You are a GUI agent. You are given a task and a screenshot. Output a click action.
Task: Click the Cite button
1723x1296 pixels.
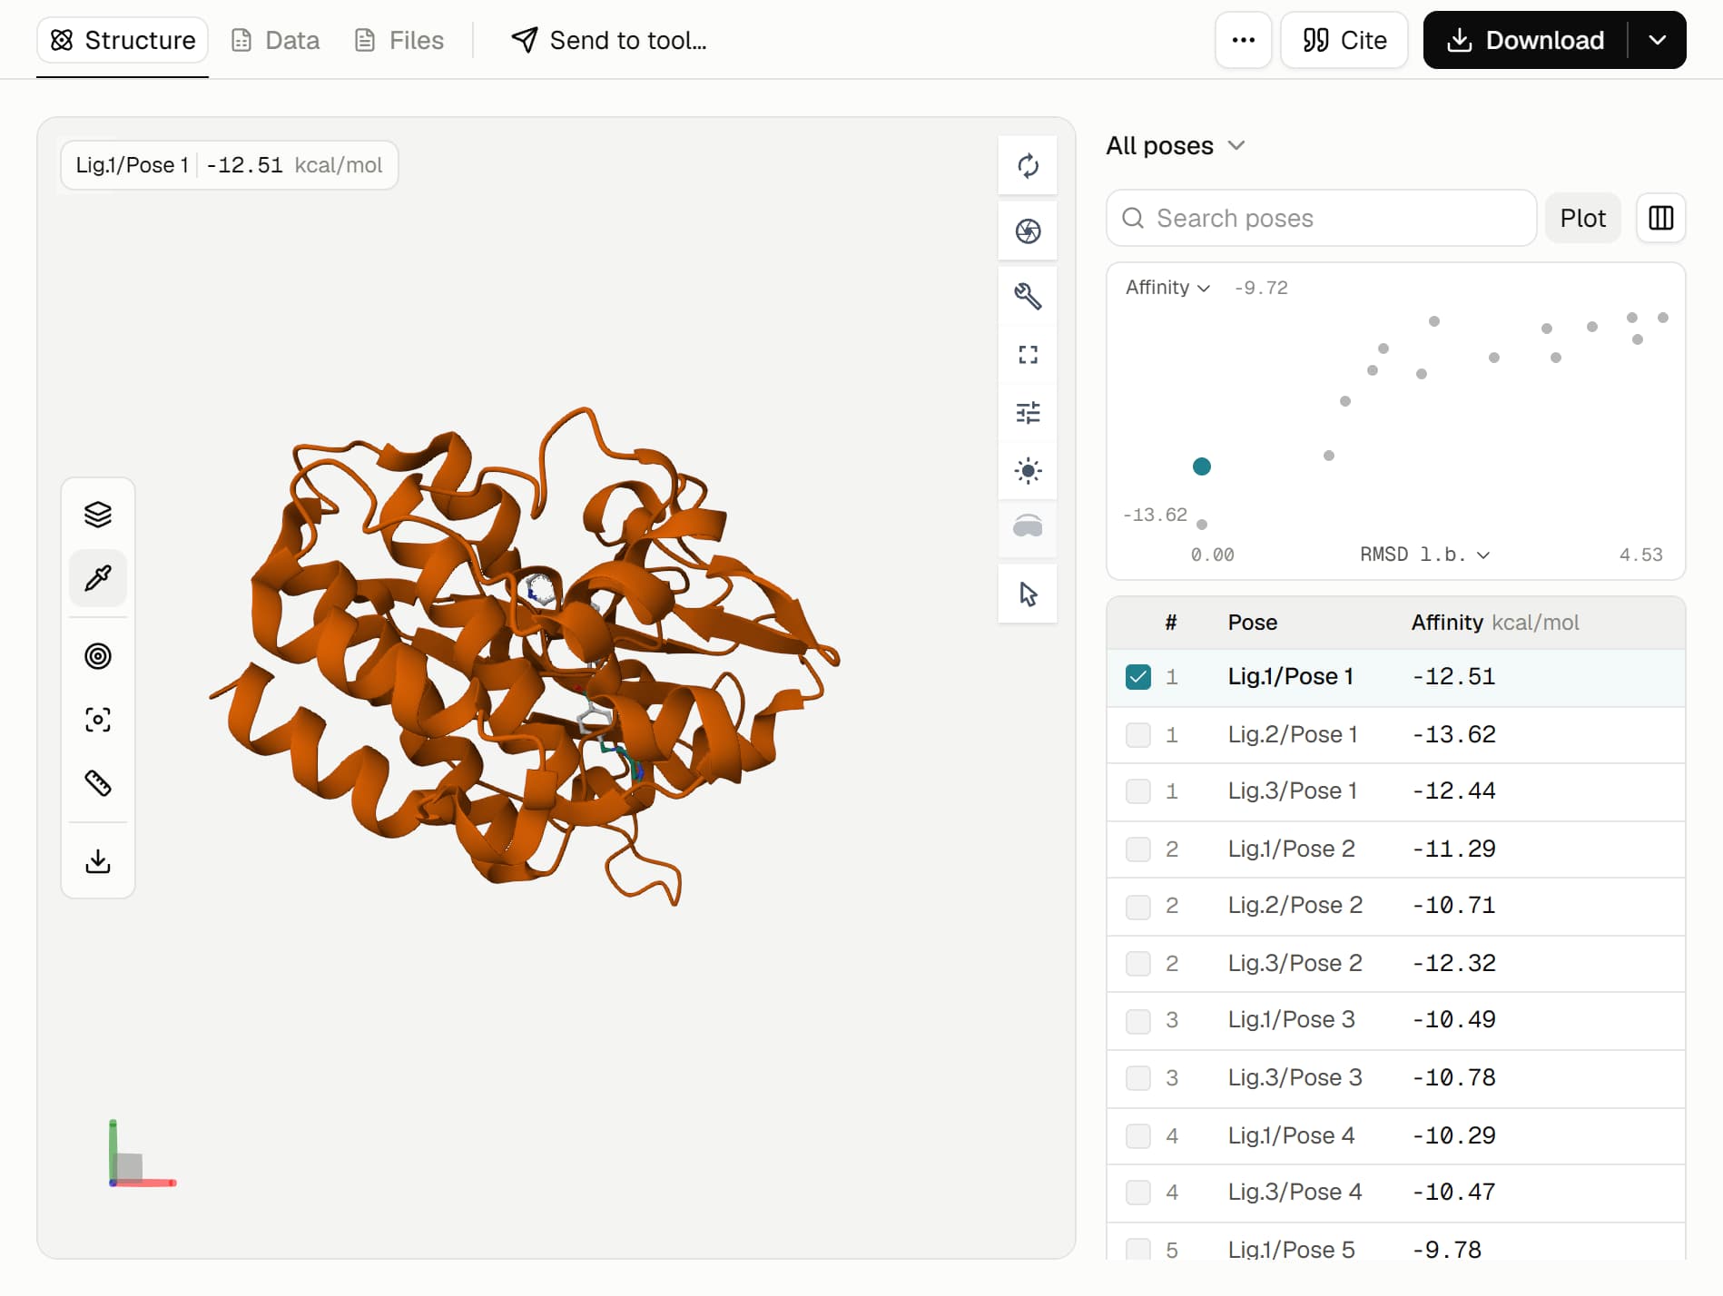coord(1344,40)
